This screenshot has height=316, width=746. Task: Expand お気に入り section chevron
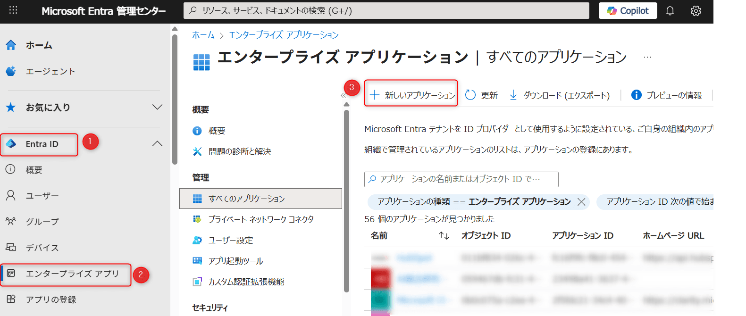(158, 107)
